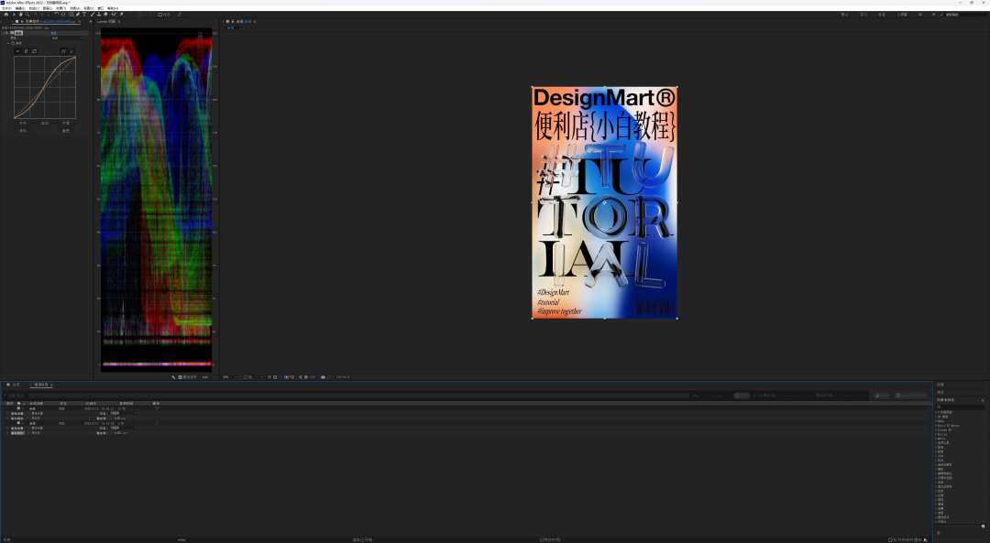Click the wrench settings icon under Lumetri scopes
The image size is (990, 543).
(173, 377)
